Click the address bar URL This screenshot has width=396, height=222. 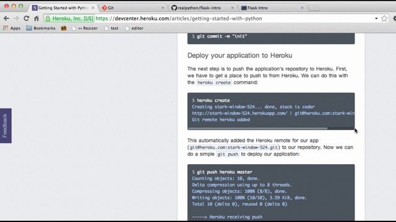[179, 18]
